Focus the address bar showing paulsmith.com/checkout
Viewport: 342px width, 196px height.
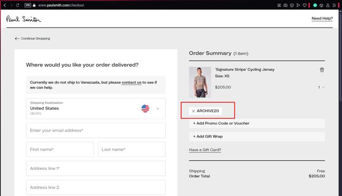61,5
